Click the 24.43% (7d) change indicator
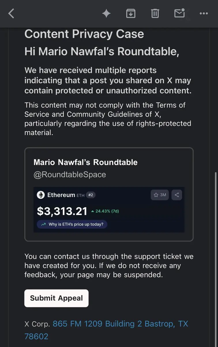Image resolution: width=218 pixels, height=347 pixels. (105, 211)
